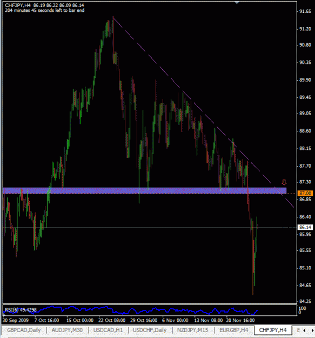Click the chart shift triangle marker
The height and width of the screenshot is (338, 315).
pos(237,3)
